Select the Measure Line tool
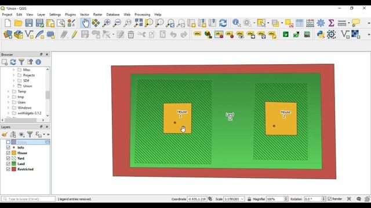 tap(342, 23)
